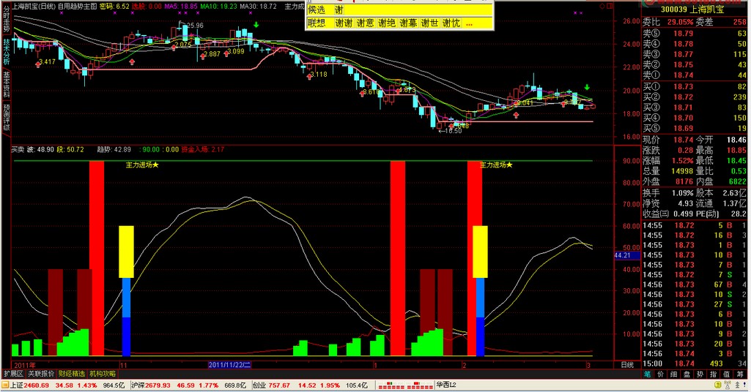
Task: Switch to the 筹 chip-distribution tab
Action: click(x=741, y=374)
